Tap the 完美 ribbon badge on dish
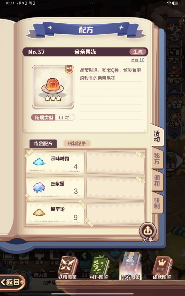This screenshot has height=296, width=185. pos(69,69)
